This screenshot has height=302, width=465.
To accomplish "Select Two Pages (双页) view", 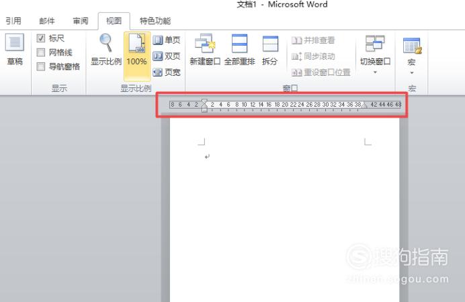I will [167, 56].
